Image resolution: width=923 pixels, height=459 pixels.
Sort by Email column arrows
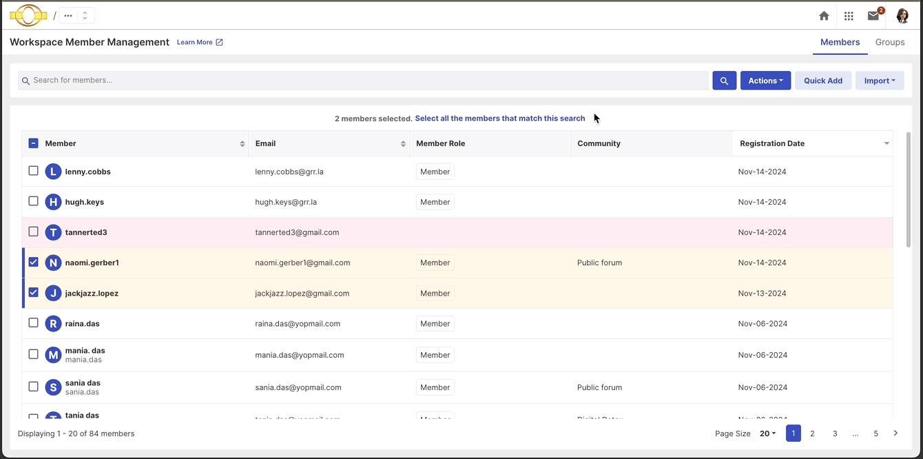[403, 144]
